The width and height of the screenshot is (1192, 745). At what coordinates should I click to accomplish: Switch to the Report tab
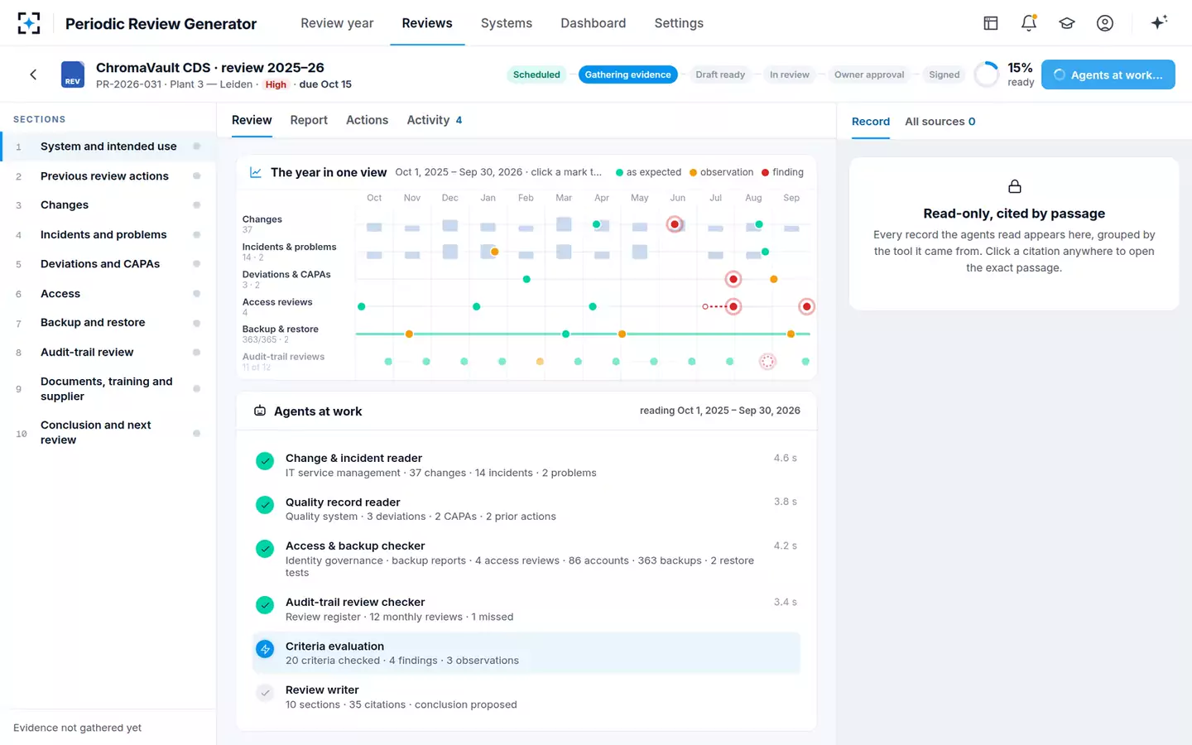pos(309,120)
